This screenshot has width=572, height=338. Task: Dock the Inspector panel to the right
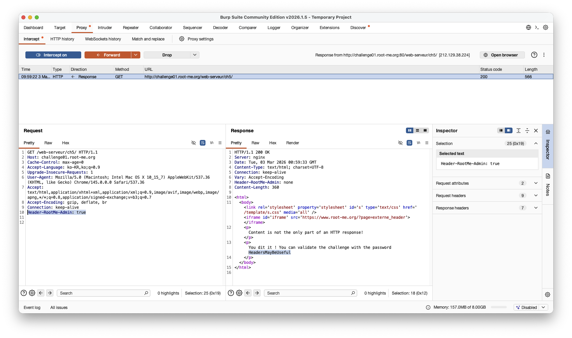point(509,130)
